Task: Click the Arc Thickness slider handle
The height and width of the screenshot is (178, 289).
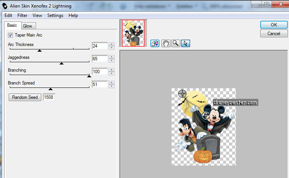Action: click(39, 51)
